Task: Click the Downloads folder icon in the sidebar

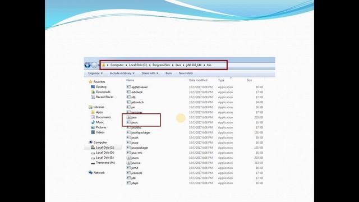Action: coord(93,92)
